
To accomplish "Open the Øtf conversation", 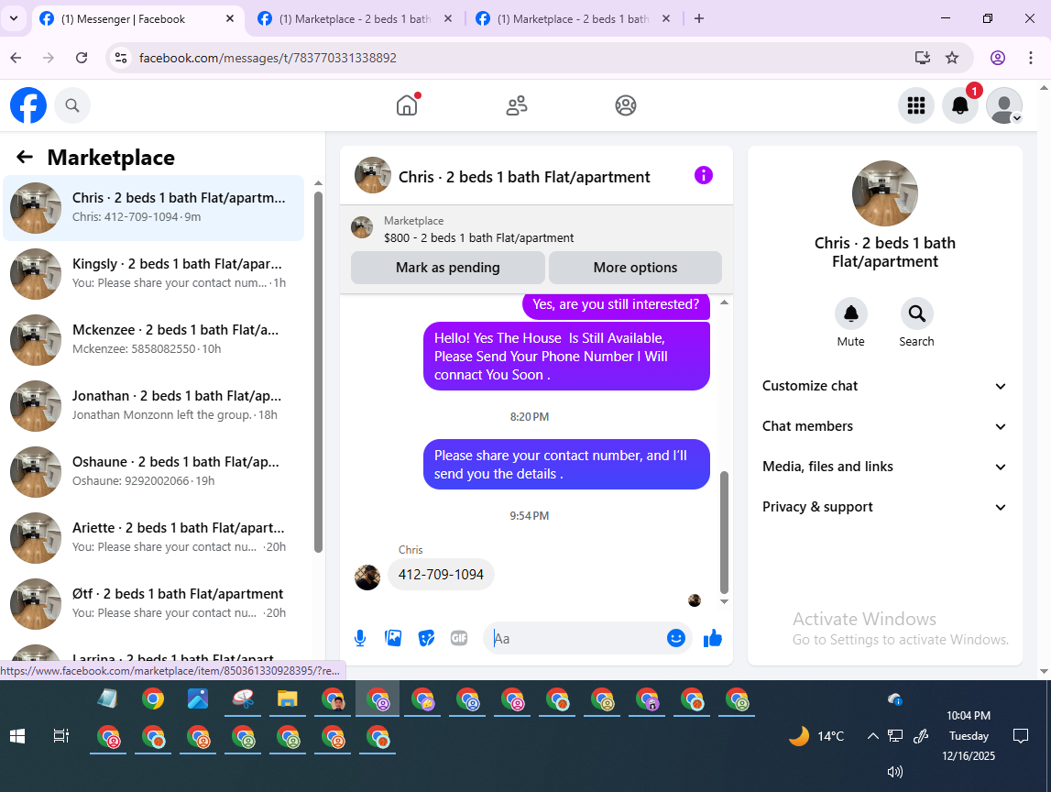I will pos(154,603).
